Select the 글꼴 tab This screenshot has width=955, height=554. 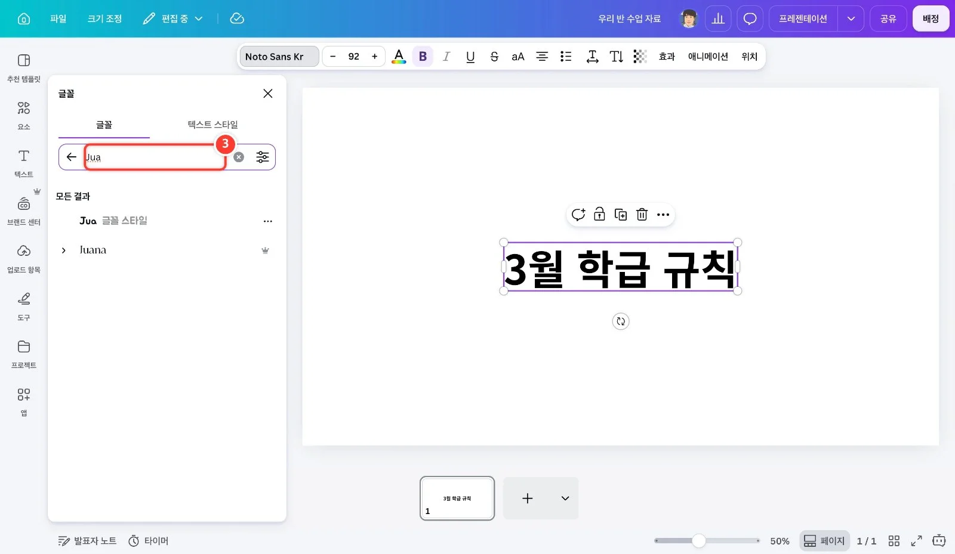104,125
